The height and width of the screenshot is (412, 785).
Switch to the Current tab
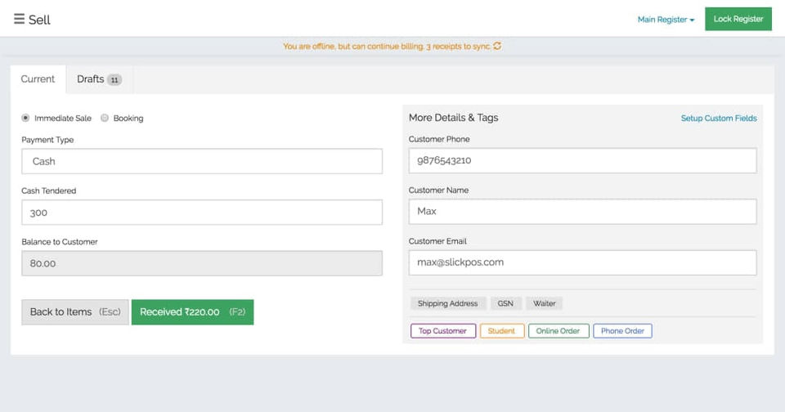coord(38,79)
